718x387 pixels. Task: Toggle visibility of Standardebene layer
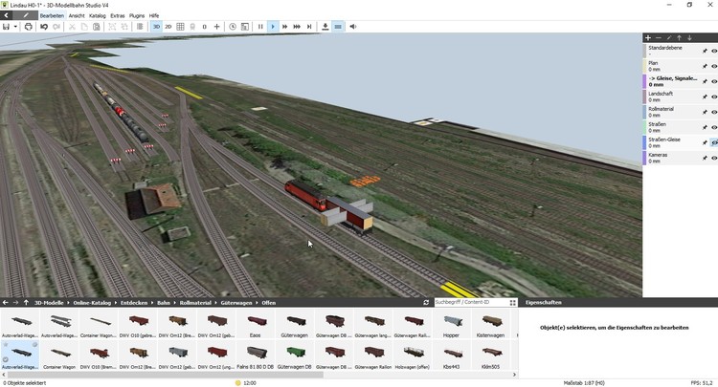[714, 52]
